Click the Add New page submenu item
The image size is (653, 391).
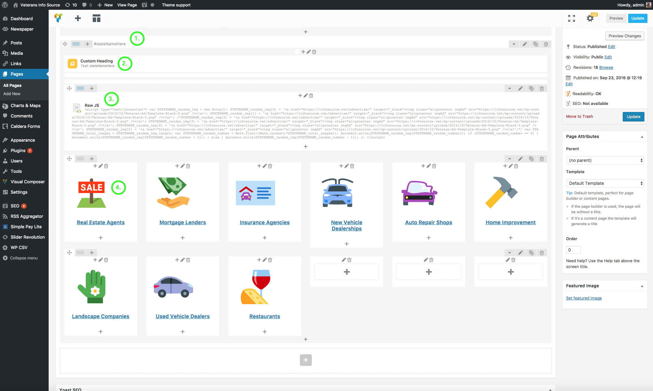pyautogui.click(x=12, y=94)
